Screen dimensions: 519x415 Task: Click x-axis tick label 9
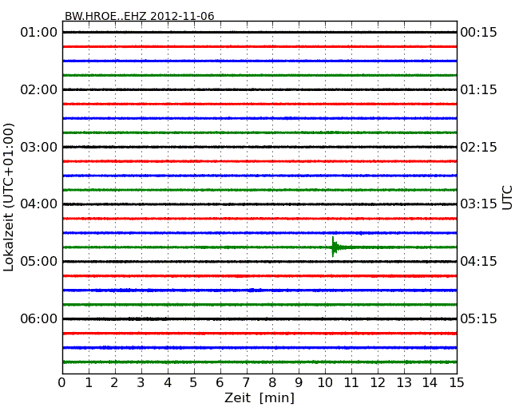pos(299,383)
